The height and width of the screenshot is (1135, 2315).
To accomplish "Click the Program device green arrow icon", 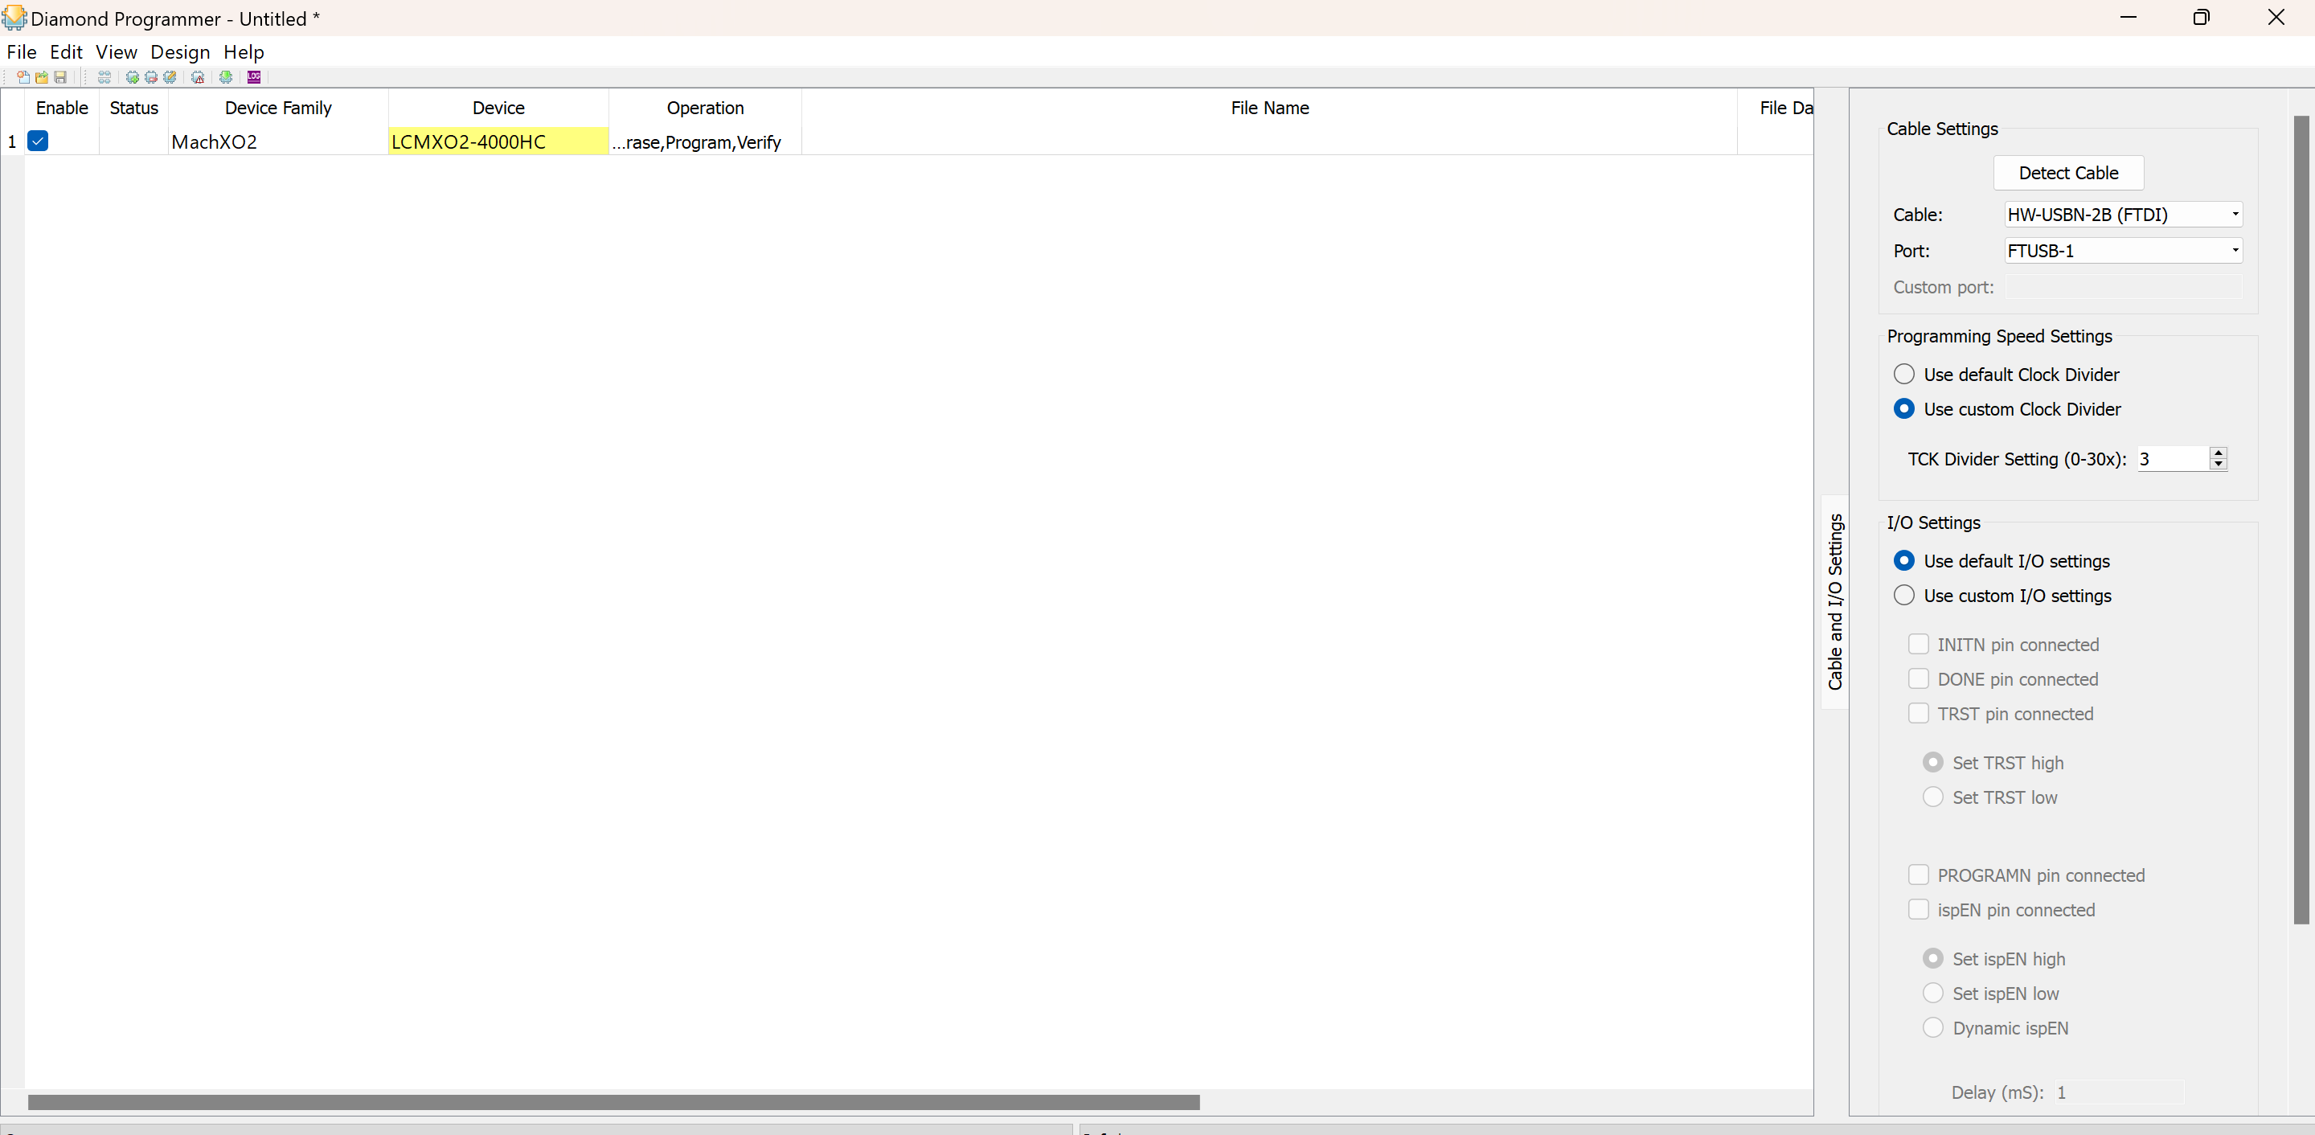I will click(x=226, y=77).
